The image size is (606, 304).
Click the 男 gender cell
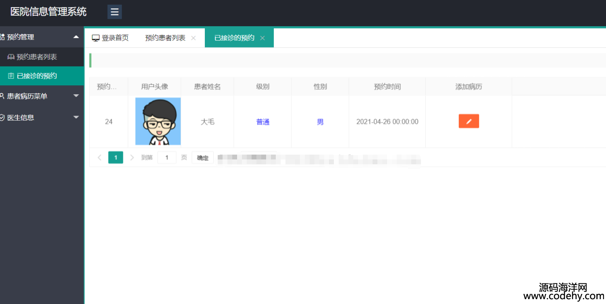click(320, 122)
